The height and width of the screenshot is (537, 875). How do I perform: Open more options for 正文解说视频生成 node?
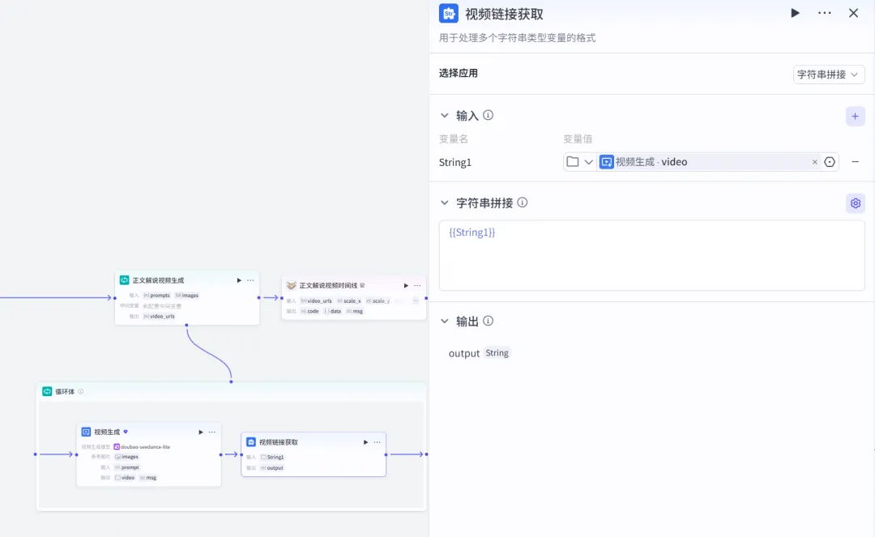coord(250,280)
